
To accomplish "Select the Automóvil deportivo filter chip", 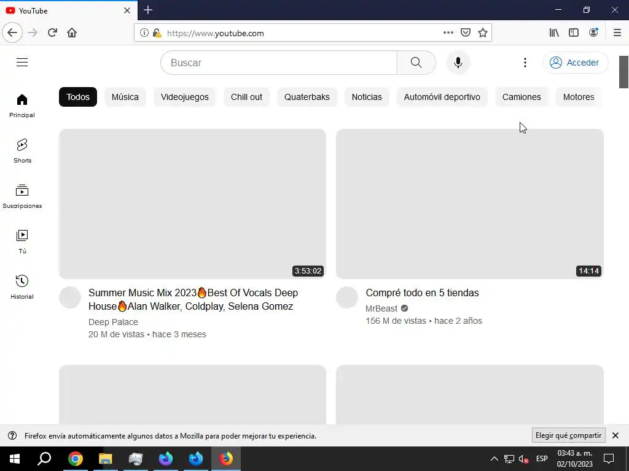I will pos(442,97).
